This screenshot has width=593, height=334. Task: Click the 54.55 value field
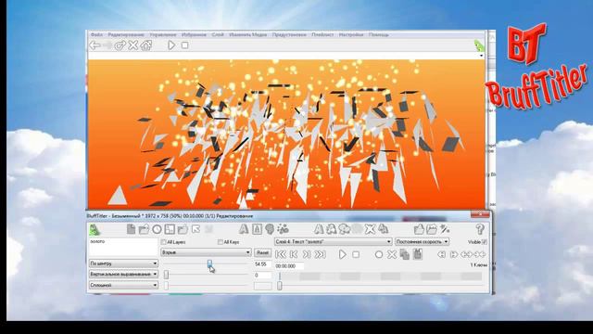262,263
